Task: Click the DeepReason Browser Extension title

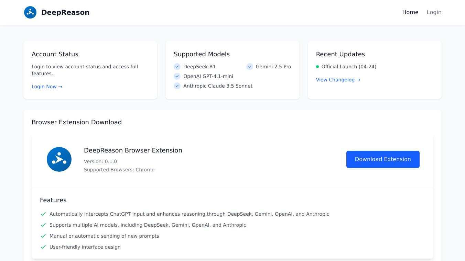Action: click(133, 150)
